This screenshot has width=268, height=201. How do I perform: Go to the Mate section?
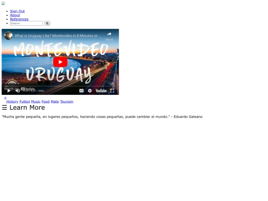55,102
